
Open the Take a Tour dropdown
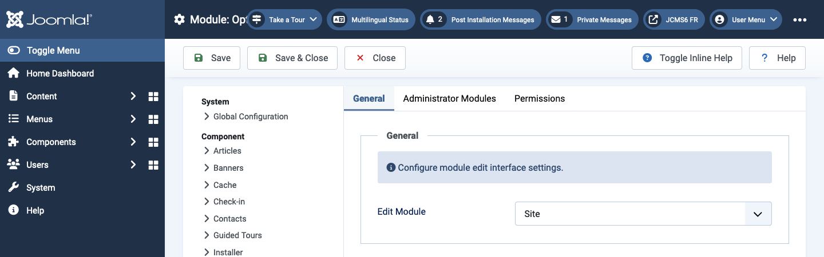click(284, 19)
